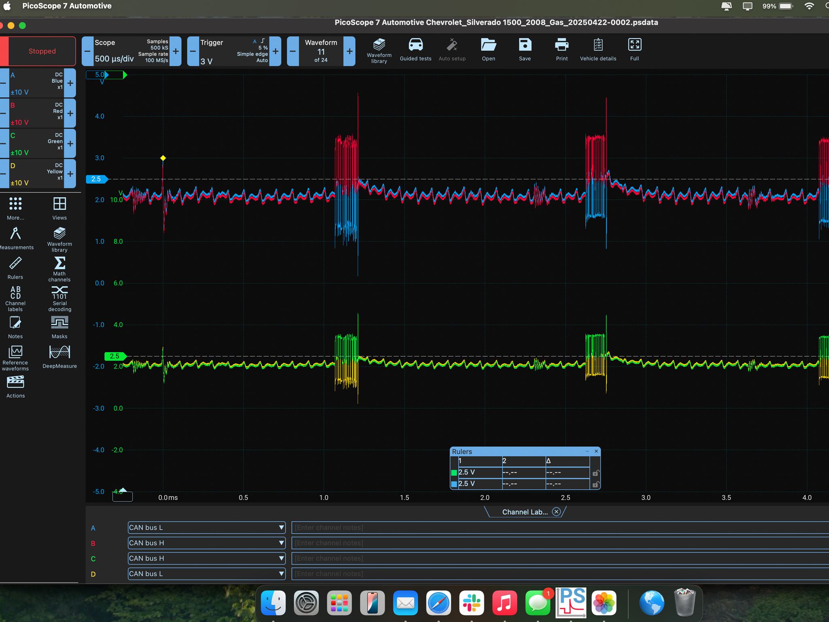829x622 pixels.
Task: Go to next waveform buffer
Action: (349, 51)
